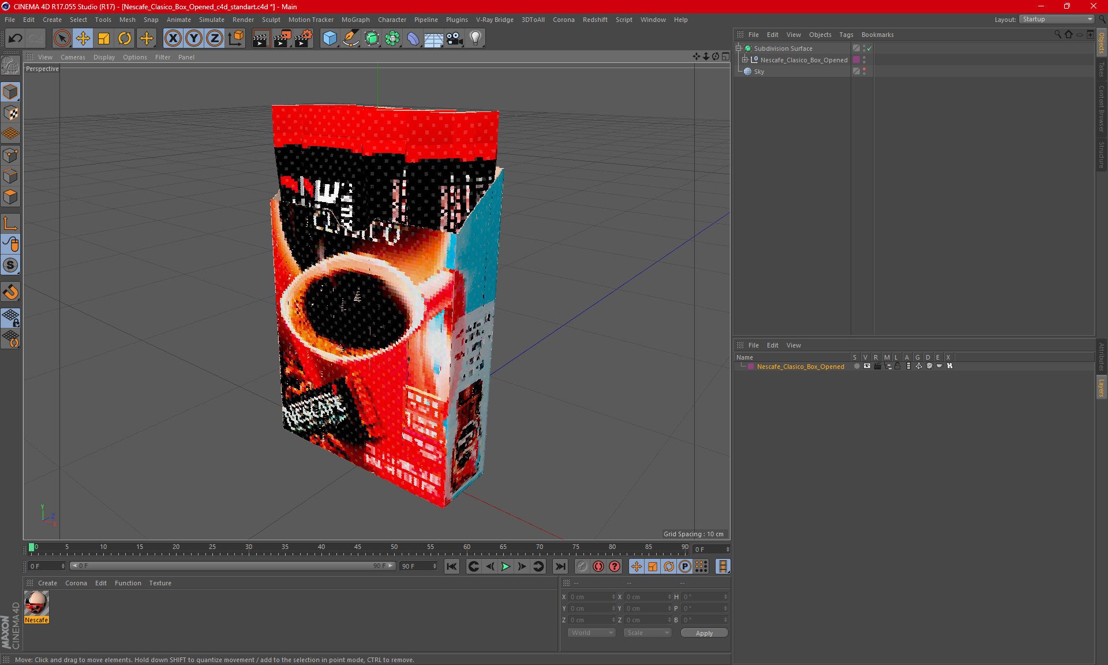Open the MoGraph menu
This screenshot has height=665, width=1108.
(x=355, y=20)
